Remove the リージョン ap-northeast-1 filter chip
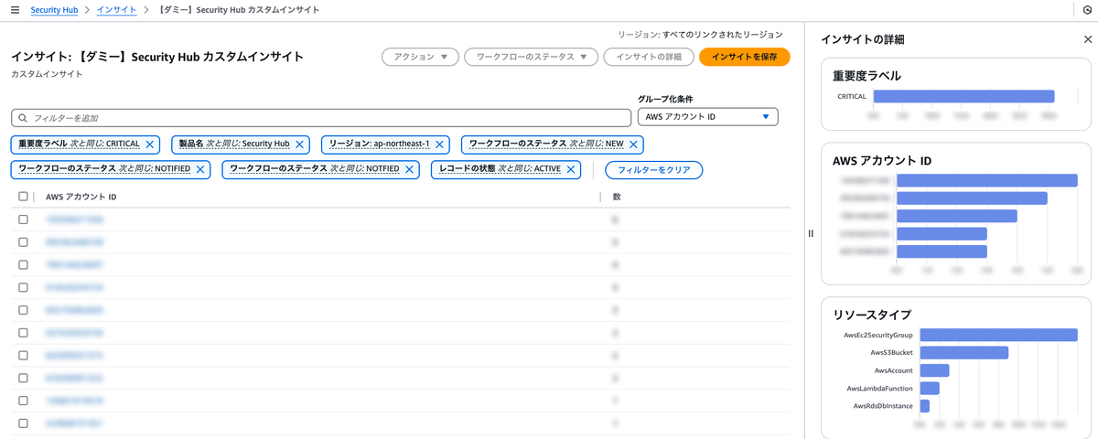 [440, 145]
